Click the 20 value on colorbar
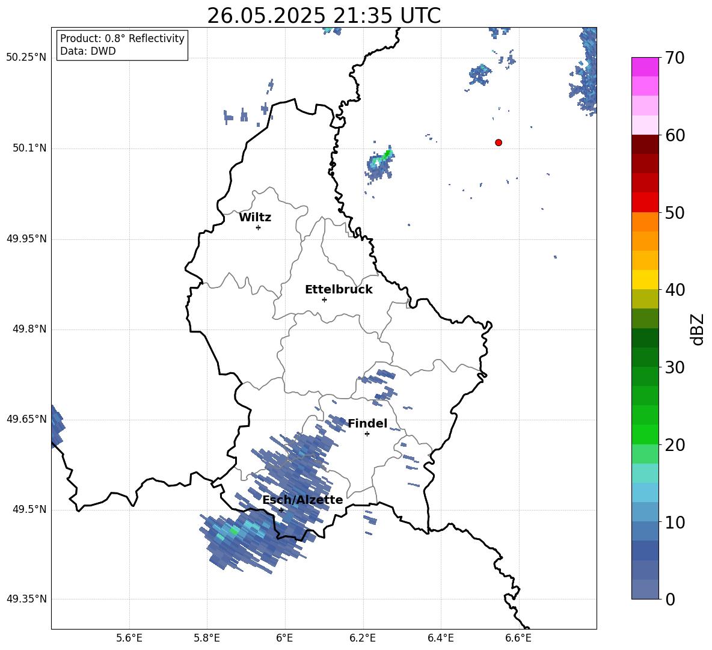 [675, 444]
